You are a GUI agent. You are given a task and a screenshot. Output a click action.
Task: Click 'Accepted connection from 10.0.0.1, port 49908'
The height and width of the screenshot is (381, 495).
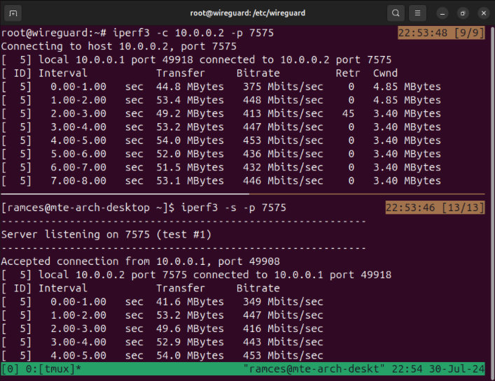click(x=141, y=261)
